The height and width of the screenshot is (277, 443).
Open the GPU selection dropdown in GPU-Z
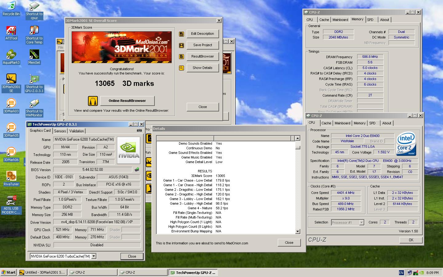pos(94,256)
